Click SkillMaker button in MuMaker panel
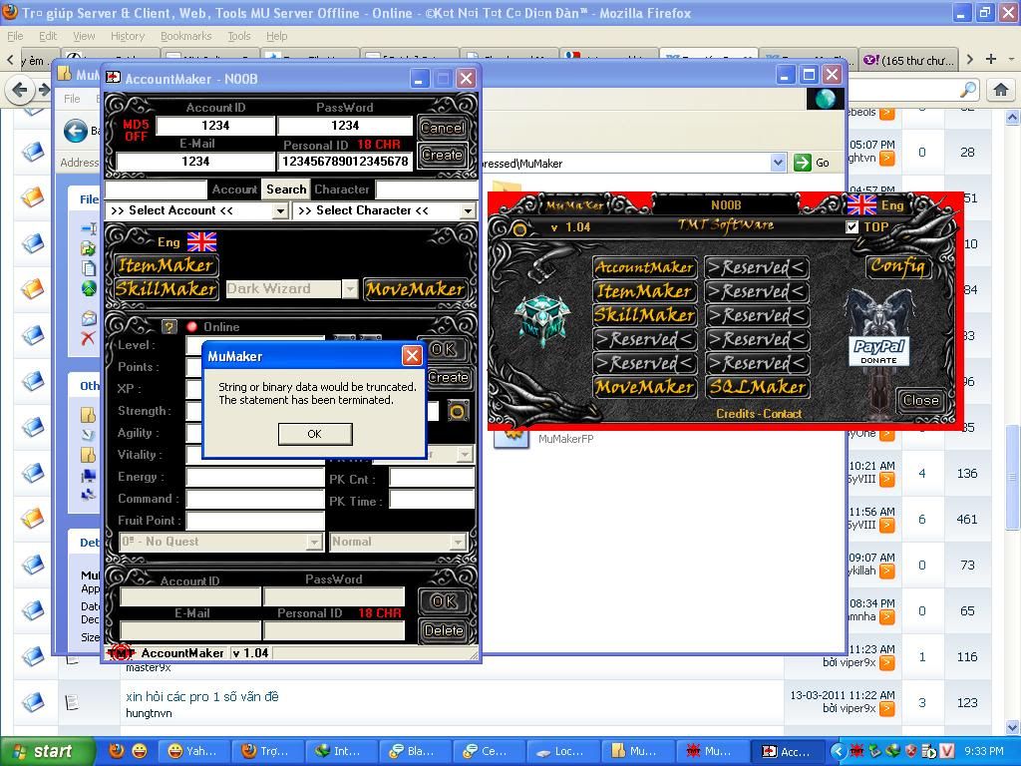The height and width of the screenshot is (766, 1021). pos(645,315)
